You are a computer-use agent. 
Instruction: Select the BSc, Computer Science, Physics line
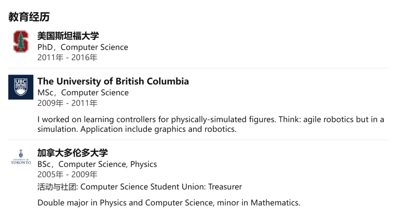97,164
